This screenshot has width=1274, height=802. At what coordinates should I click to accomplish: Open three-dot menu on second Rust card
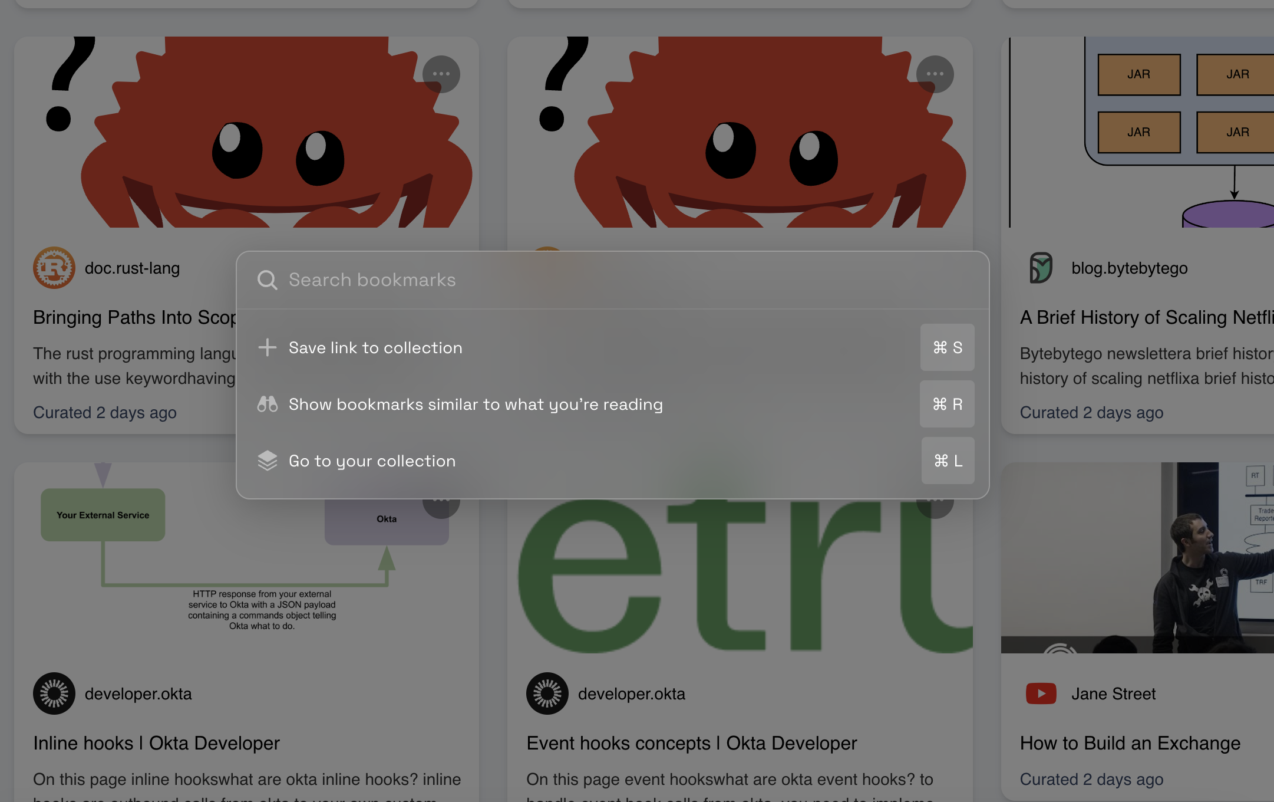pos(935,74)
